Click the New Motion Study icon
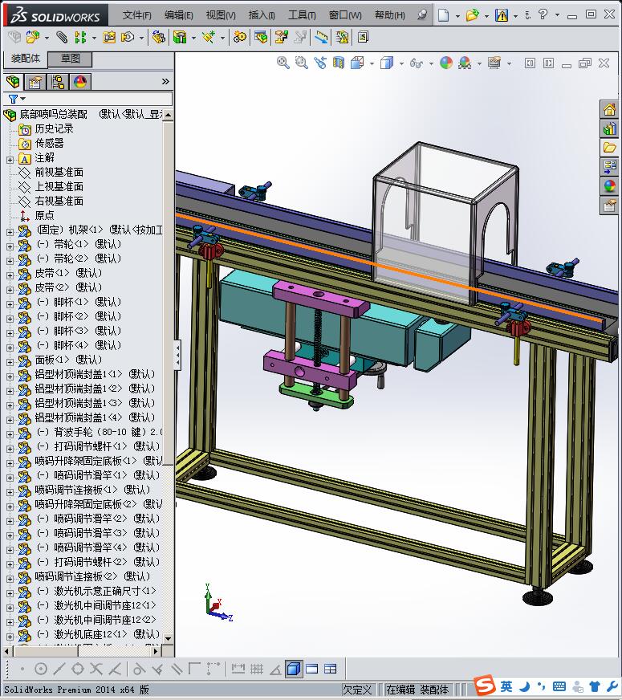The width and height of the screenshot is (622, 700). click(240, 37)
